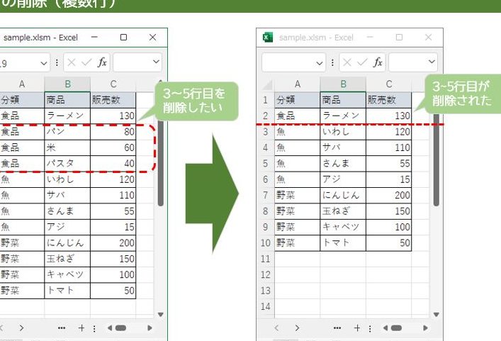Viewport: 501px width, 341px height.
Task: Click the Excel app icon in right window
Action: tap(268, 38)
